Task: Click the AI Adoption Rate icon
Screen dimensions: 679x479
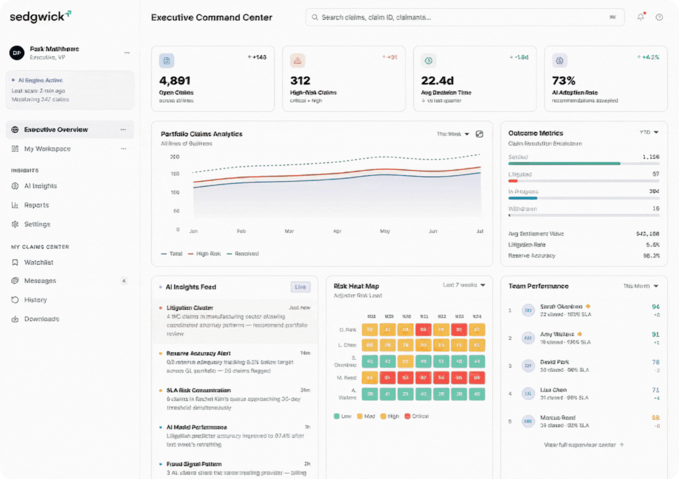Action: 559,61
